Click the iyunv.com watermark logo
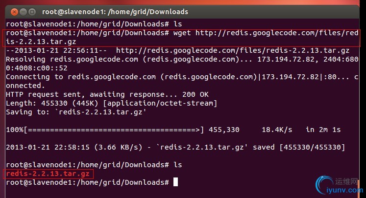The height and width of the screenshot is (198, 366). pos(340,185)
